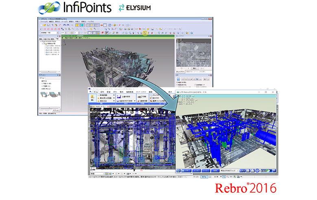Click the camera icon in CG window toolbar
The height and width of the screenshot is (200, 317).
click(x=248, y=170)
